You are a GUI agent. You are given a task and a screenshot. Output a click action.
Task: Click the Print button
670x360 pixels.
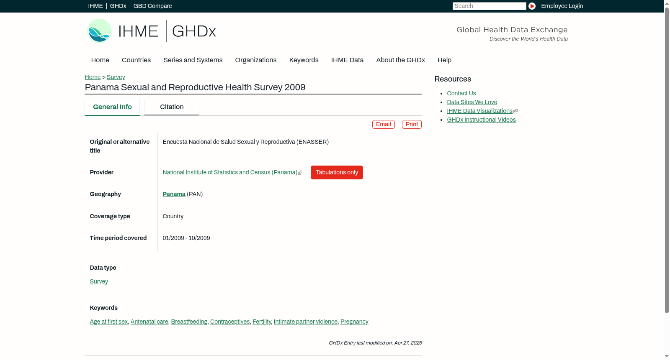(412, 124)
